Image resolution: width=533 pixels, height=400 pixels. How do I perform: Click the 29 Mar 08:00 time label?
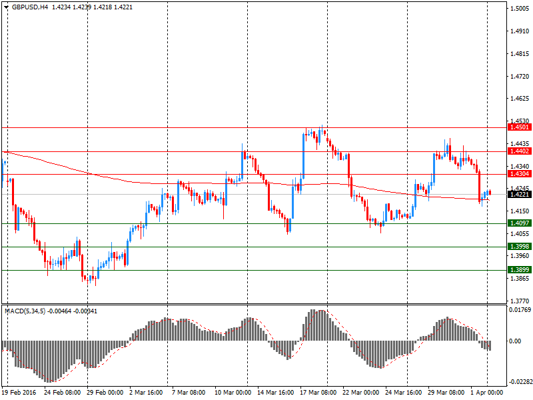point(446,393)
